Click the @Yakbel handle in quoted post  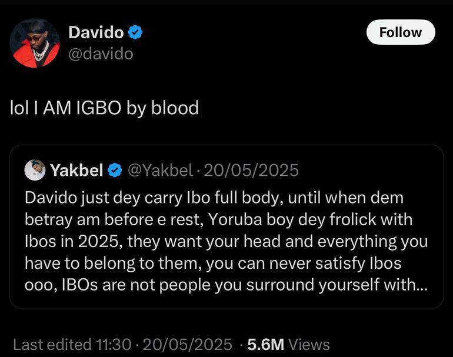click(x=160, y=171)
